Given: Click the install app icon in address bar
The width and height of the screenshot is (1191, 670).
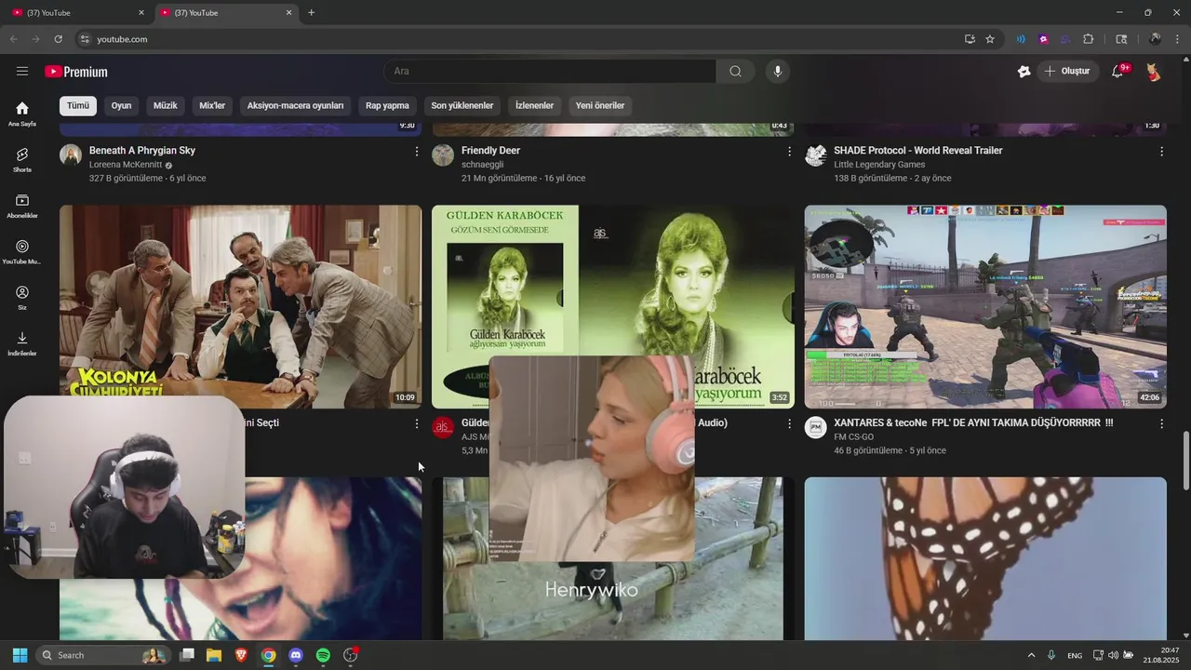Looking at the screenshot, I should 970,39.
